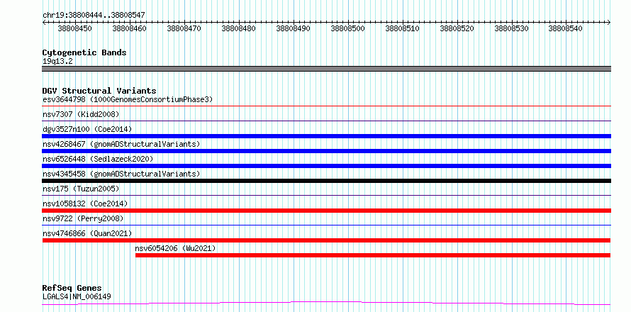
Task: Click the blue bar for nsv6526448
Action: click(326, 166)
